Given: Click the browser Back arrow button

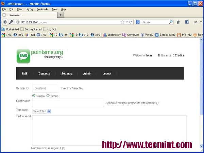Looking at the screenshot, I should 5,22.
